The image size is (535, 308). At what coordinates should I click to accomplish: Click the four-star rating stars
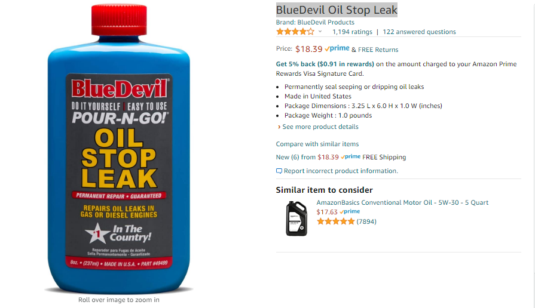click(295, 32)
